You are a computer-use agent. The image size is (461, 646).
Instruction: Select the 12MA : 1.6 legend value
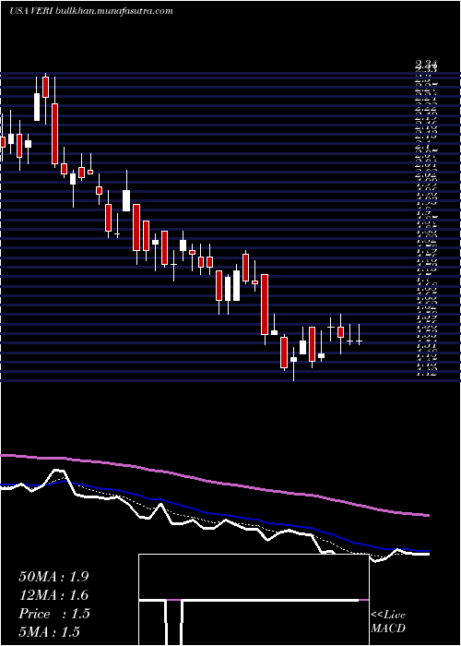tap(53, 595)
